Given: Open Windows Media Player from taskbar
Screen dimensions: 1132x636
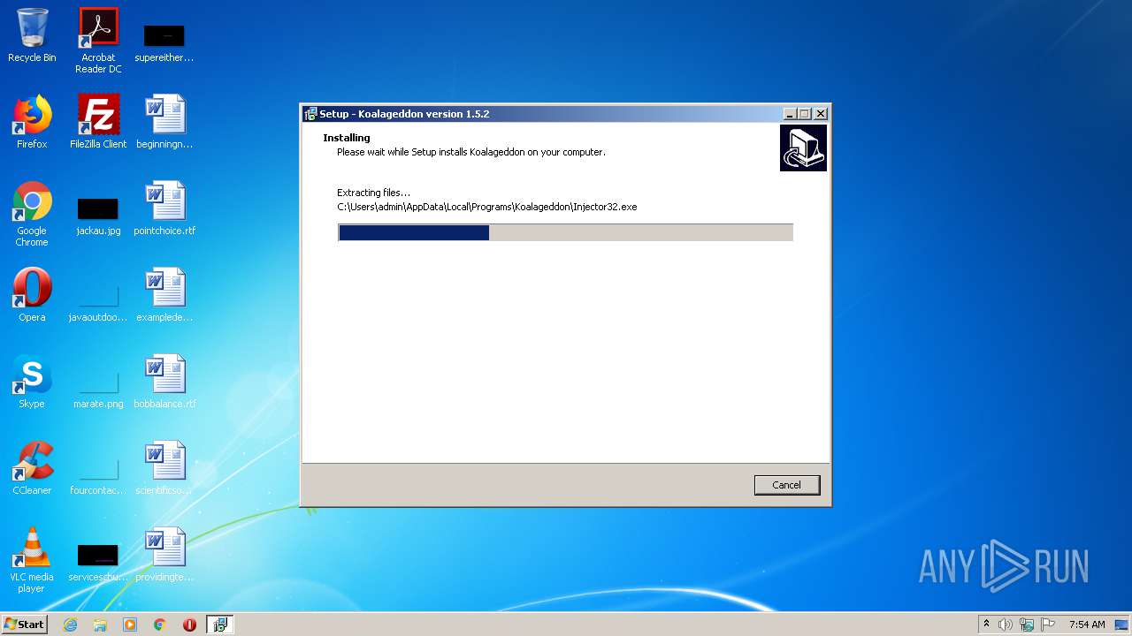Looking at the screenshot, I should click(x=130, y=625).
